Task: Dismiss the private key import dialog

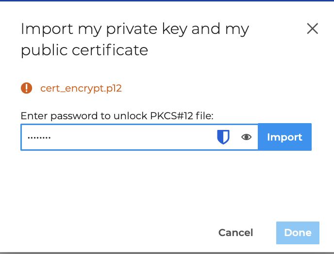Action: coord(313,29)
